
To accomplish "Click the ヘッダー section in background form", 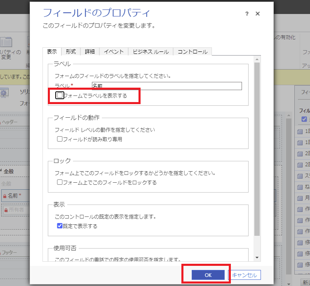I will pos(10,122).
